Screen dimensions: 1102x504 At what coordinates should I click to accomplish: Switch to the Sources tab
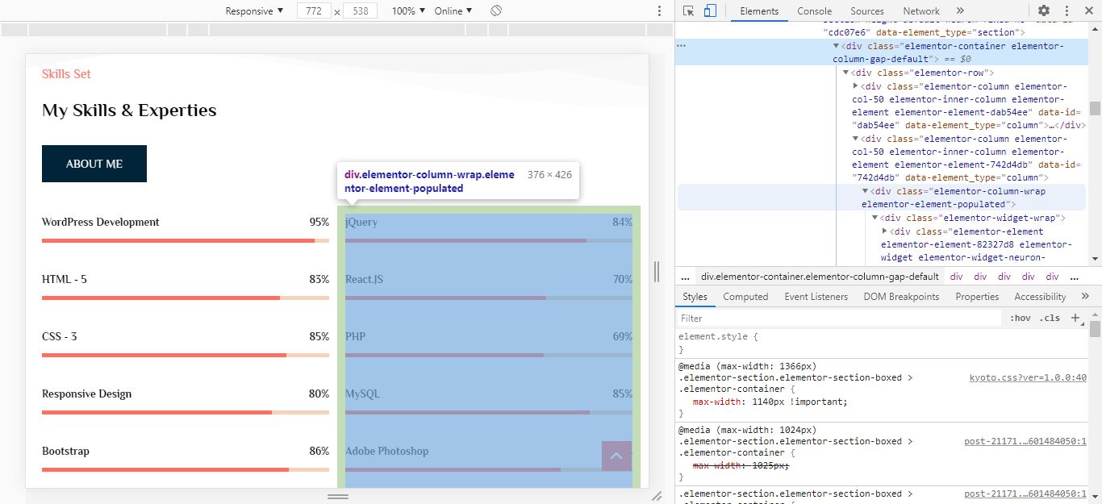coord(867,10)
